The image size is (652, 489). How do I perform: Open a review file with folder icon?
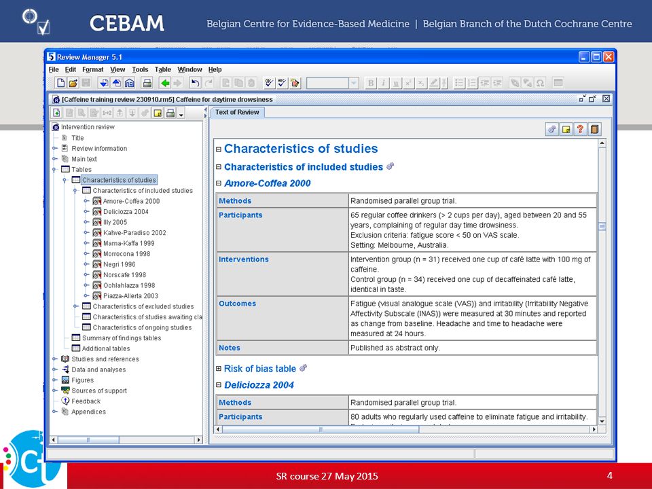click(x=73, y=83)
